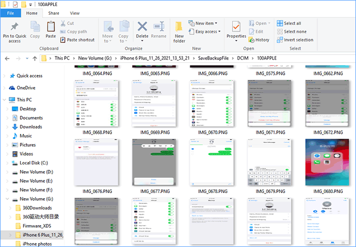356x247 pixels.
Task: Collapse New Volume (G:) tree node
Action: (x=7, y=199)
